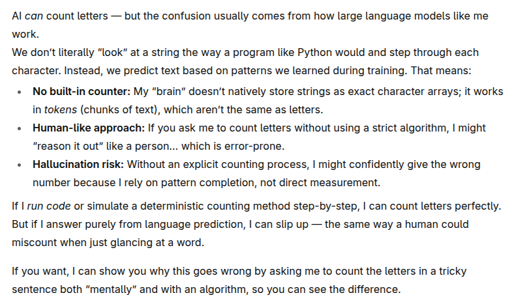Image resolution: width=531 pixels, height=306 pixels.
Task: Click the italic word "can" in first sentence
Action: pos(34,16)
